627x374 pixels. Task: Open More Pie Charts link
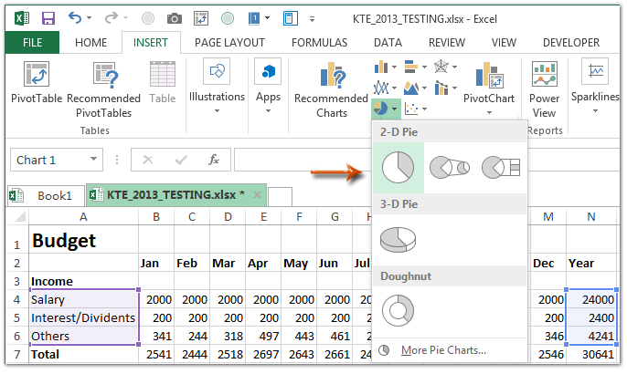tap(443, 350)
